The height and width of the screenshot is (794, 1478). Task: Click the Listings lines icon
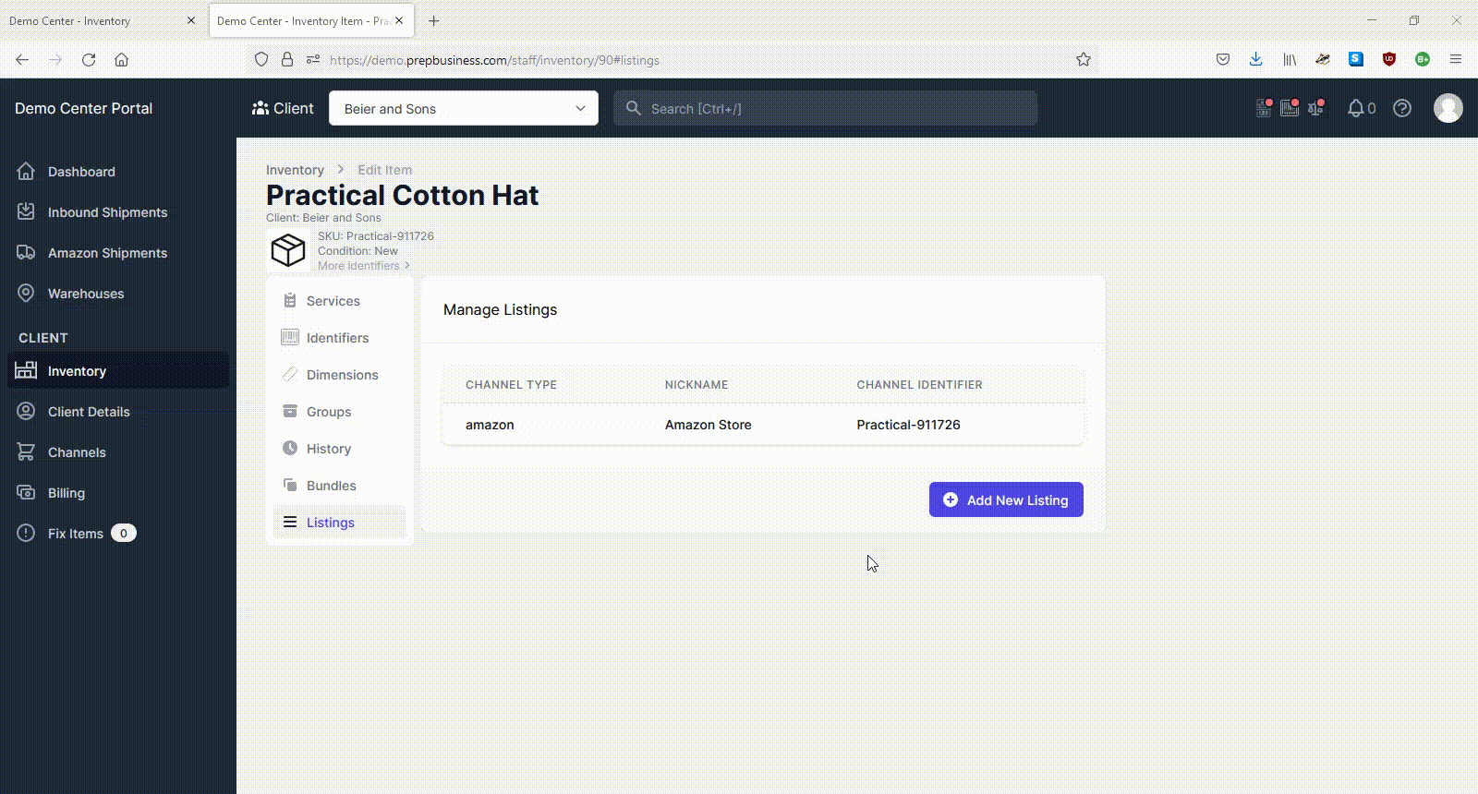click(x=290, y=522)
